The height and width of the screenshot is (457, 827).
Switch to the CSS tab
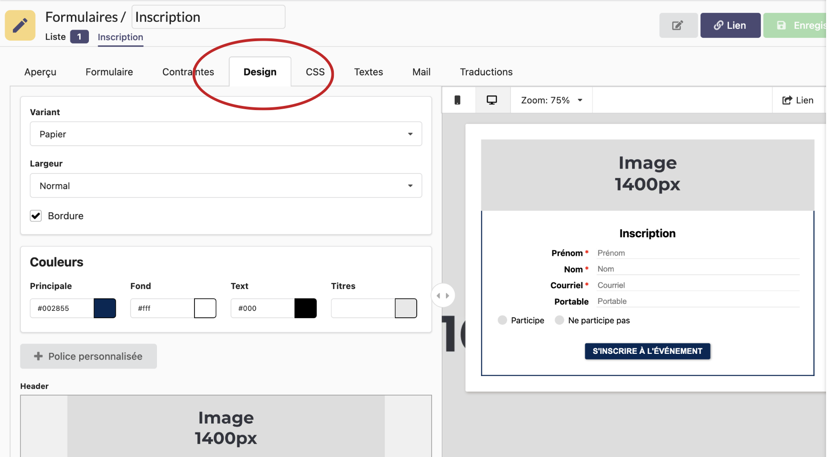(x=315, y=72)
